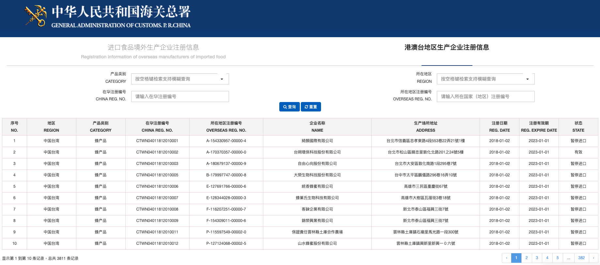600x265 pixels.
Task: Click the REG. EXPIRE DATE column header
Action: pos(539,127)
